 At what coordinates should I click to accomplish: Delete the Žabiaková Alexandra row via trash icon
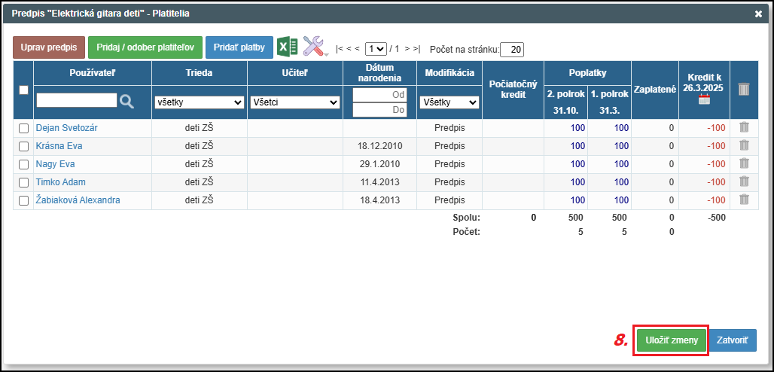[745, 200]
